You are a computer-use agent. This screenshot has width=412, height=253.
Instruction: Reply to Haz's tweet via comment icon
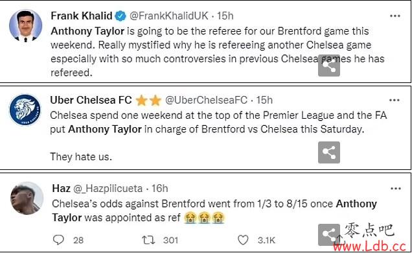58,239
